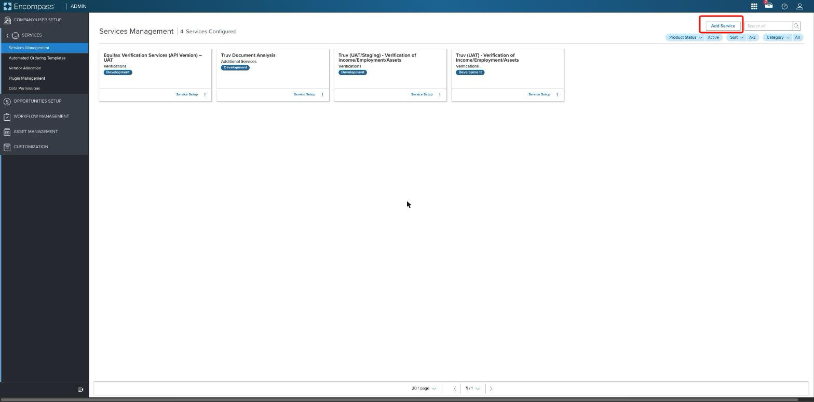Click the Opportunities Setup dollar icon
Viewport: 814px width, 402px height.
click(7, 102)
